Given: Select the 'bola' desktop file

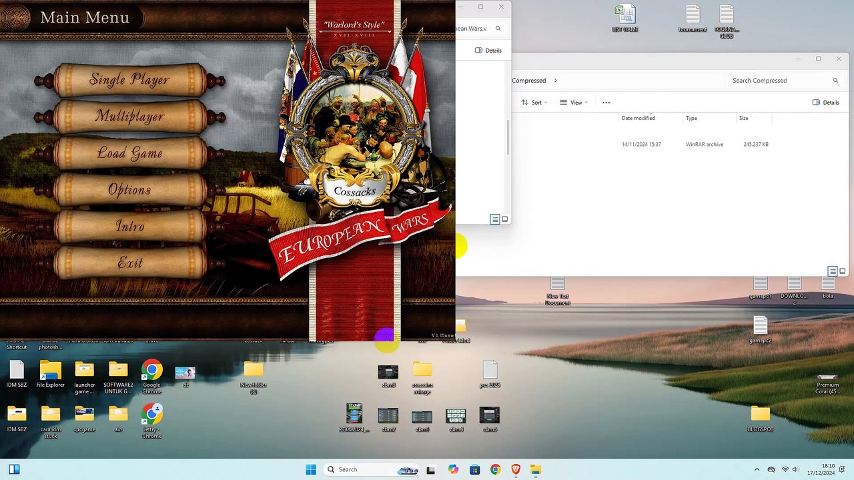Looking at the screenshot, I should (828, 289).
